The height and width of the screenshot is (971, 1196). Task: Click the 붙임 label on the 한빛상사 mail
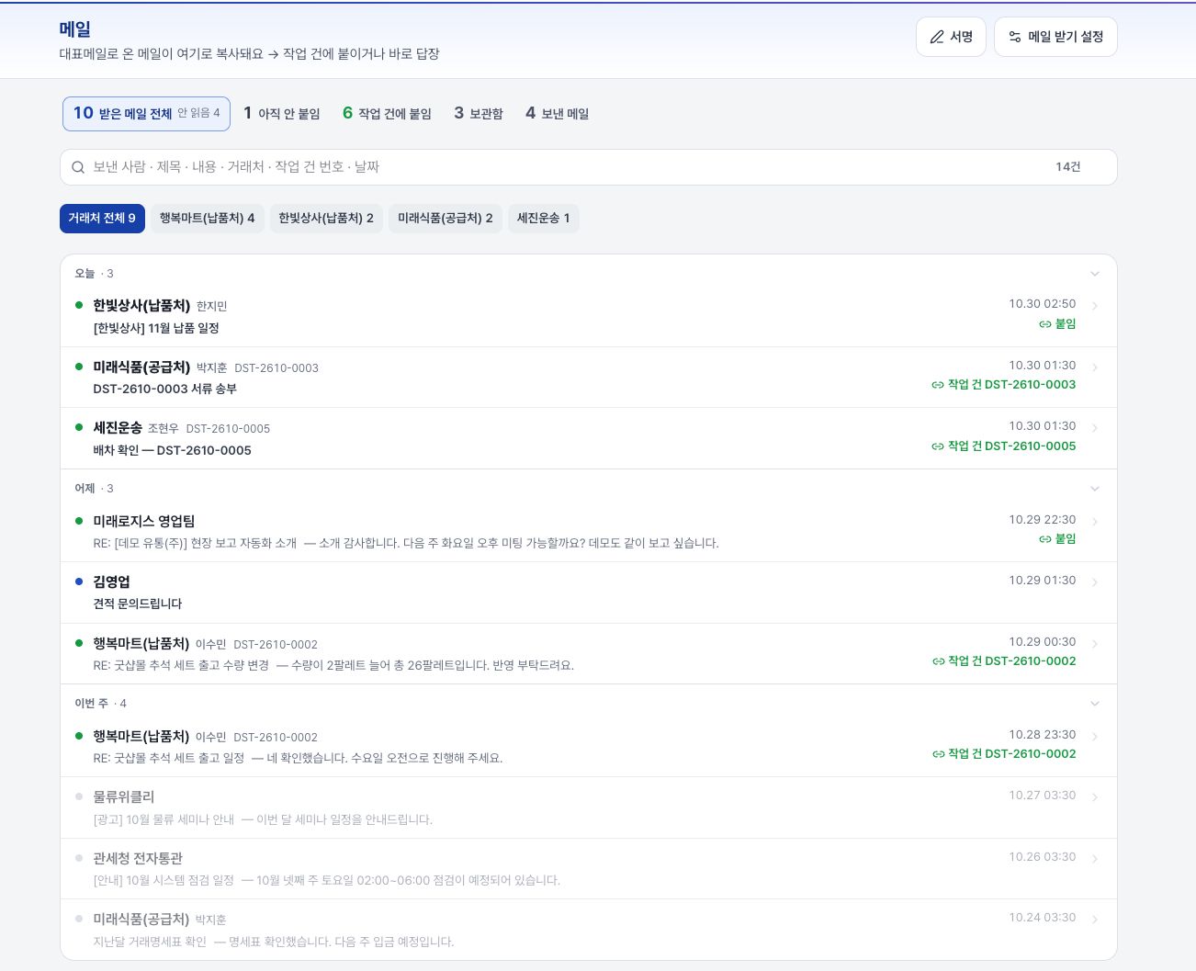pyautogui.click(x=1066, y=324)
